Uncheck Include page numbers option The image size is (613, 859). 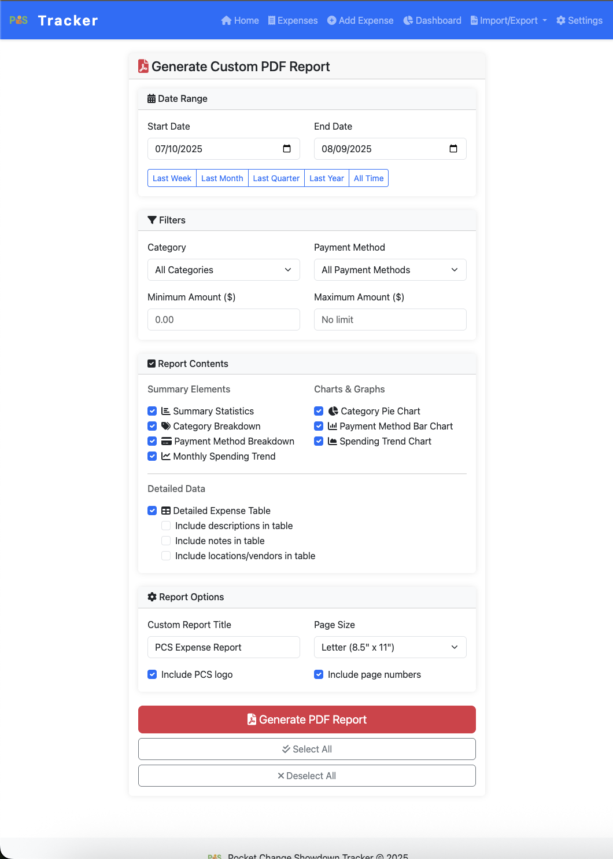point(319,674)
